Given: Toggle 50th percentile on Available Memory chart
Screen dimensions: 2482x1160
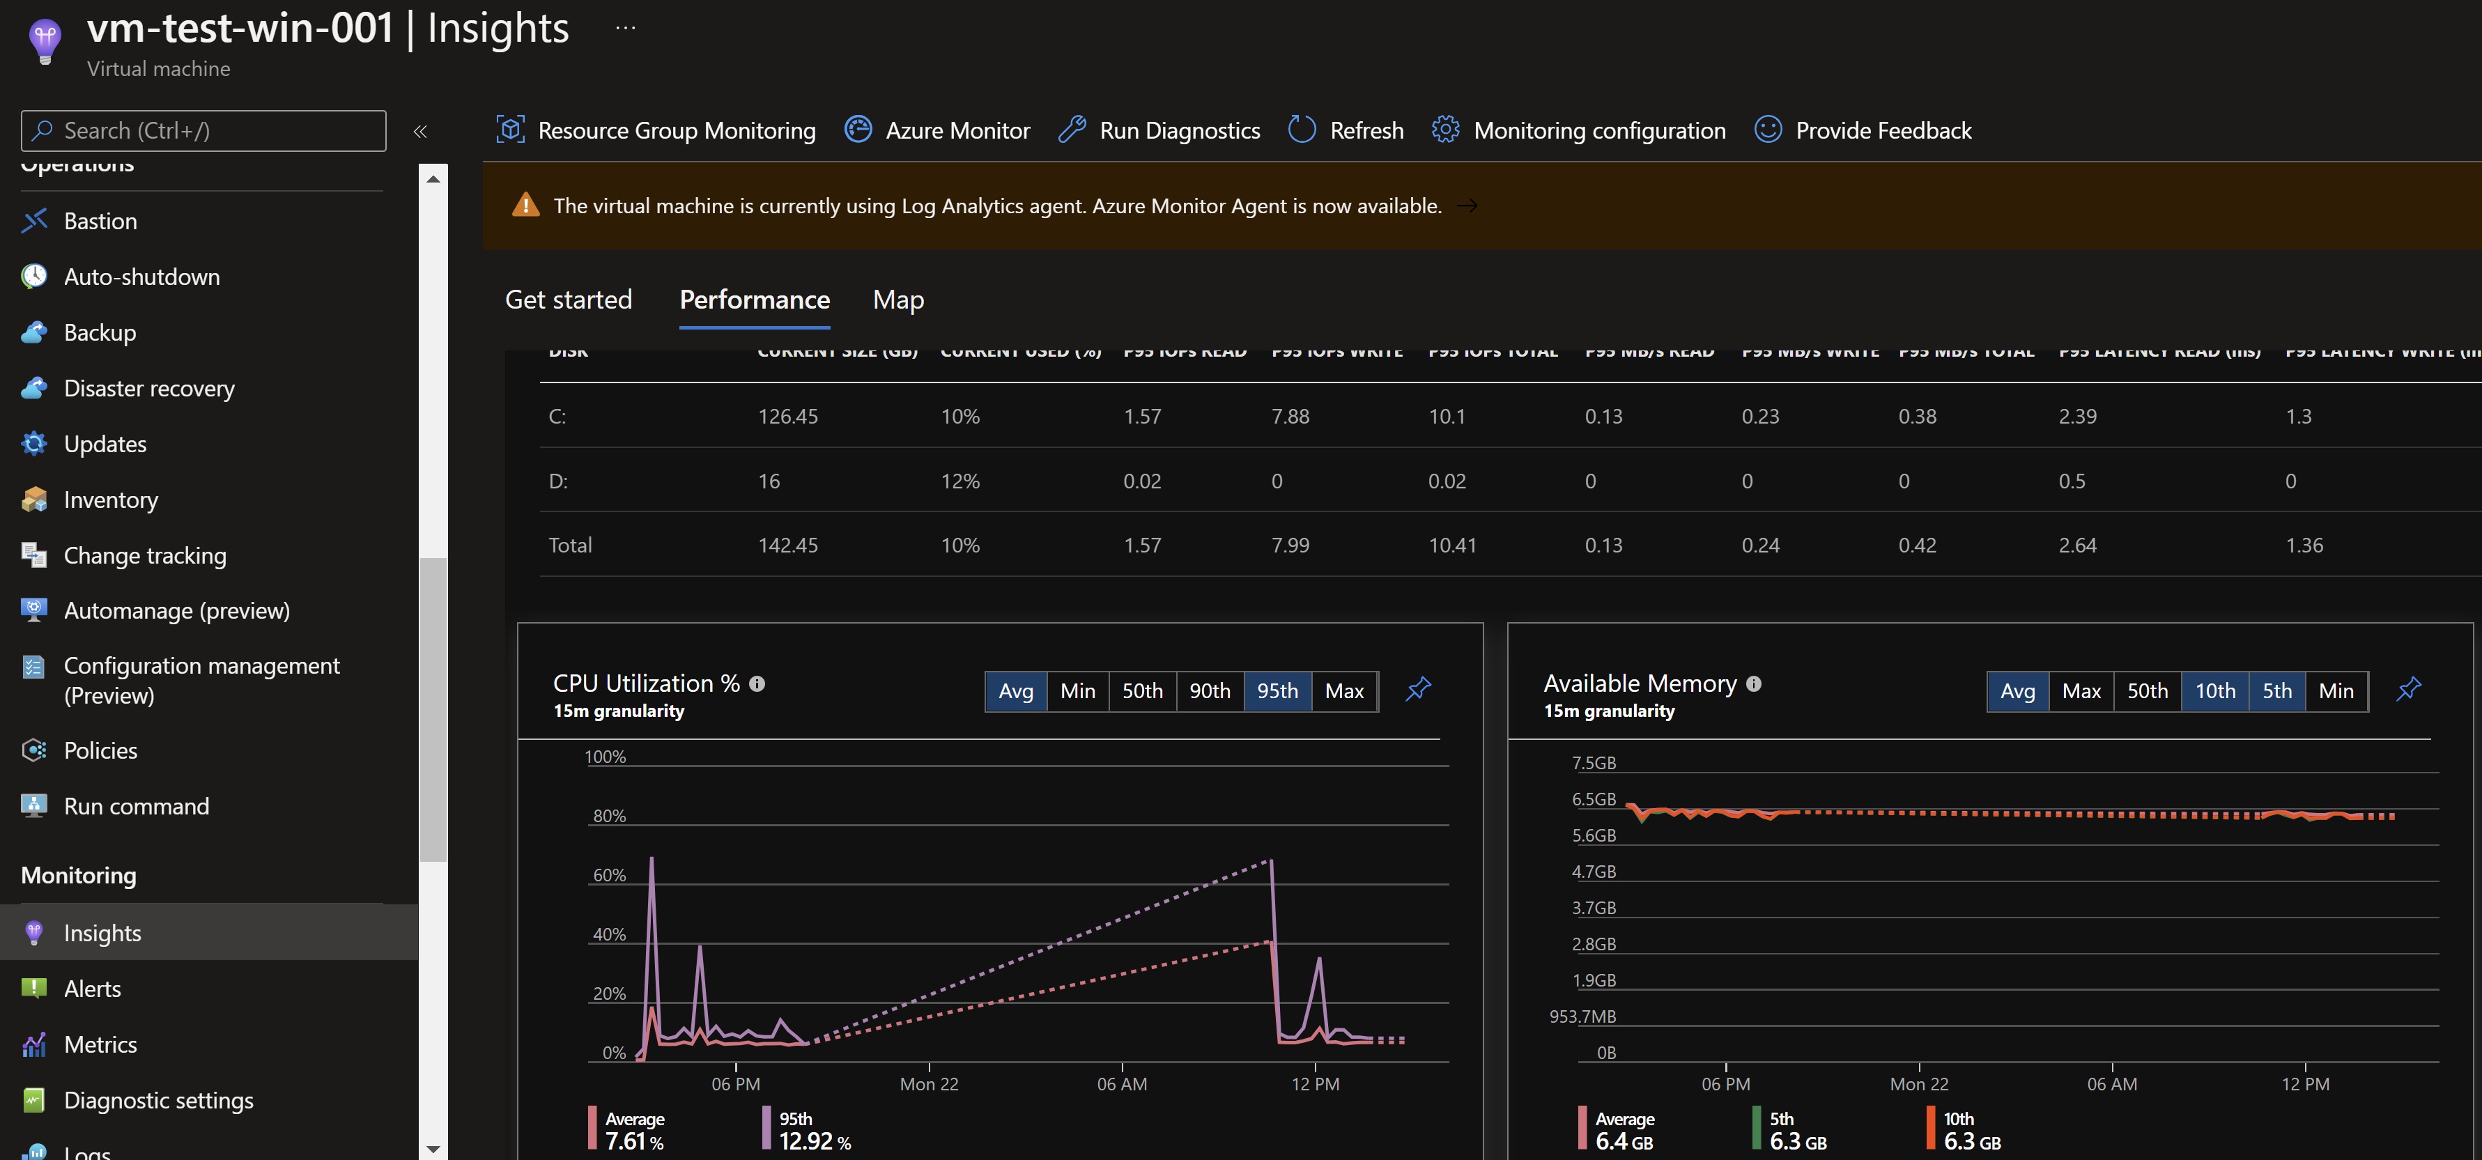Looking at the screenshot, I should 2148,691.
